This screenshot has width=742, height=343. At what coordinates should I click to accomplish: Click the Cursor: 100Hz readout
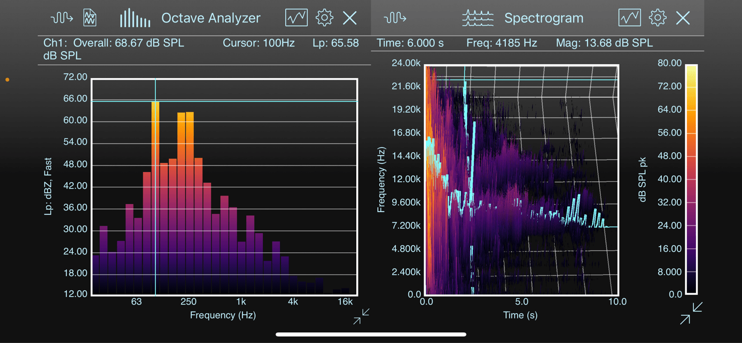(x=259, y=43)
